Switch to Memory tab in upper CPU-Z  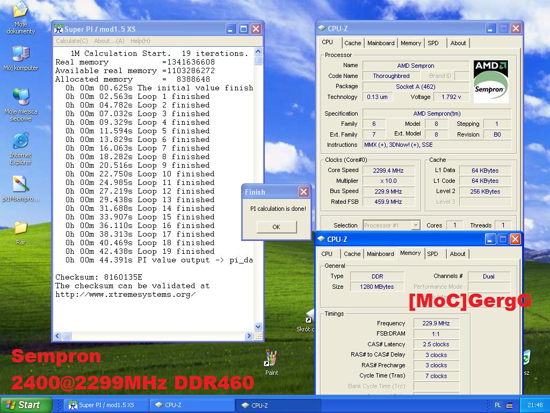(411, 43)
